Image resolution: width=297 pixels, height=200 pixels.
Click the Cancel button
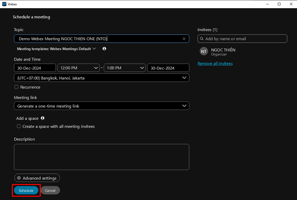(50, 190)
